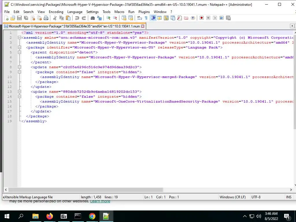Click the macro Playback icon
296x222 pixels.
coord(215,18)
